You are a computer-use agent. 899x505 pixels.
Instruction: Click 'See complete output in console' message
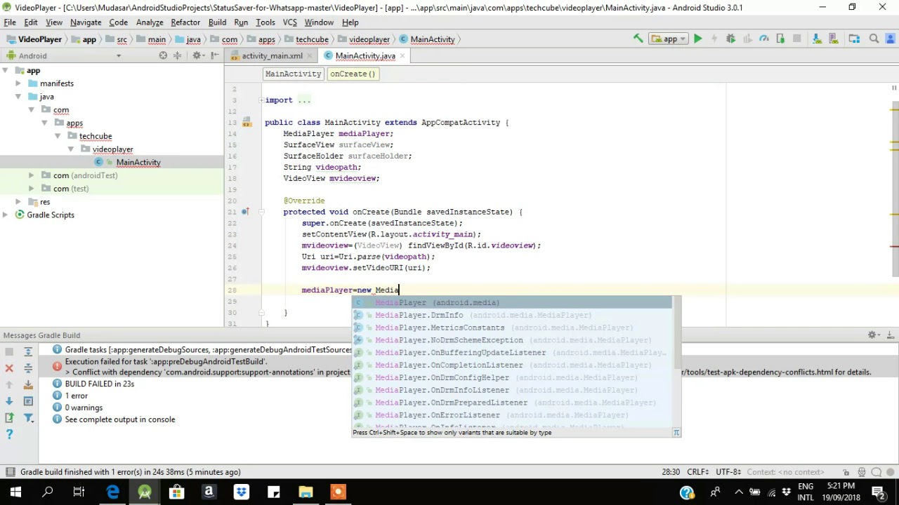click(x=120, y=419)
